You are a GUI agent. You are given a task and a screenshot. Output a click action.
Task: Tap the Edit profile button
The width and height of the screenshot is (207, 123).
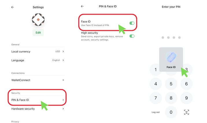pos(38,32)
